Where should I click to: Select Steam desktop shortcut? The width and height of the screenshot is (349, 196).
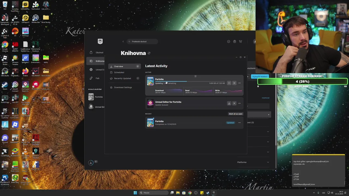[5, 86]
